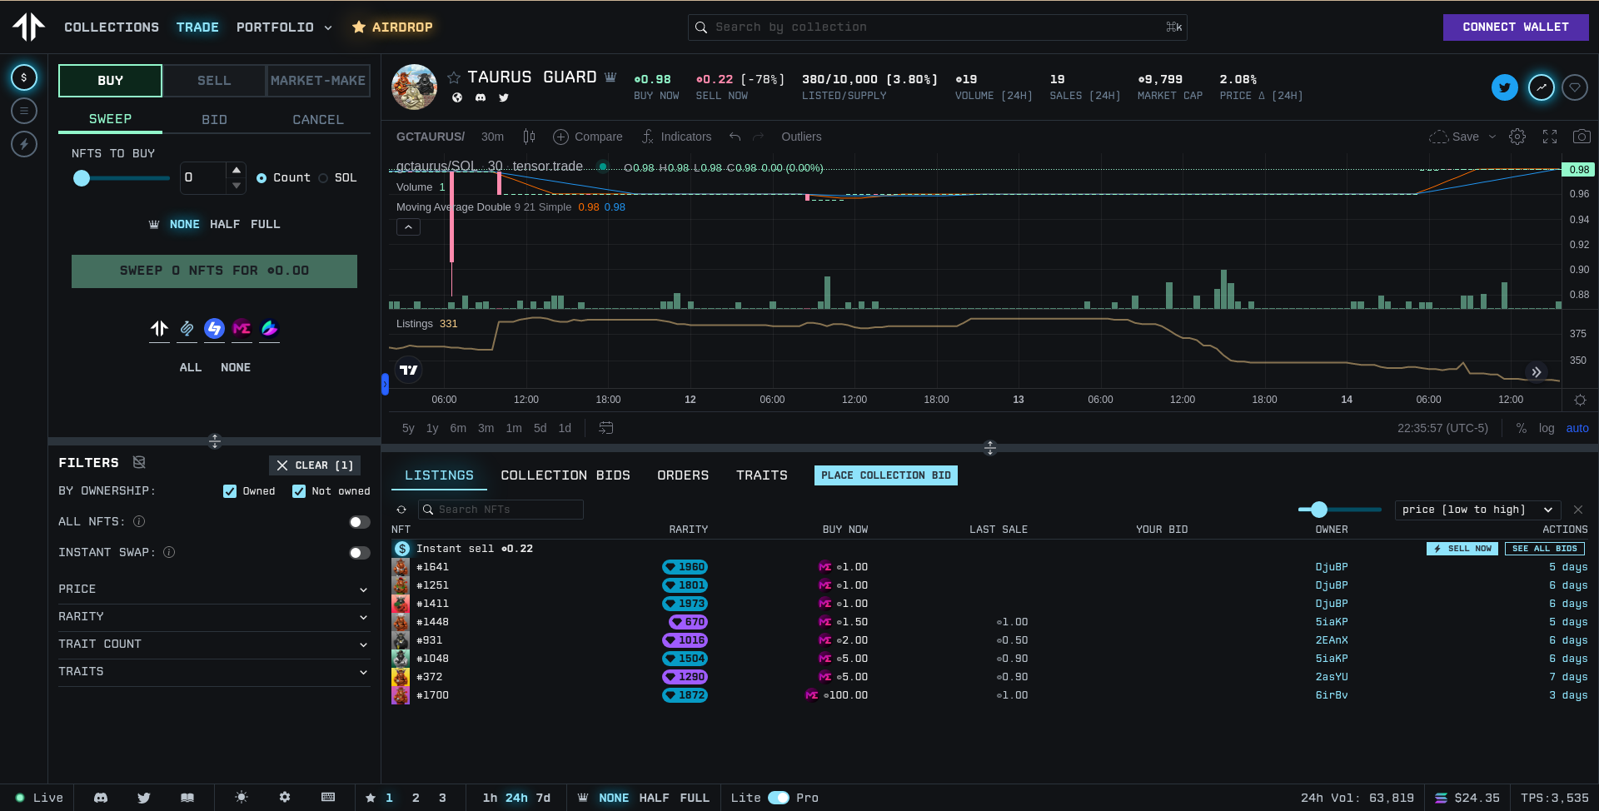Click the Tensor logo in top-left corner
The width and height of the screenshot is (1599, 811).
[28, 27]
